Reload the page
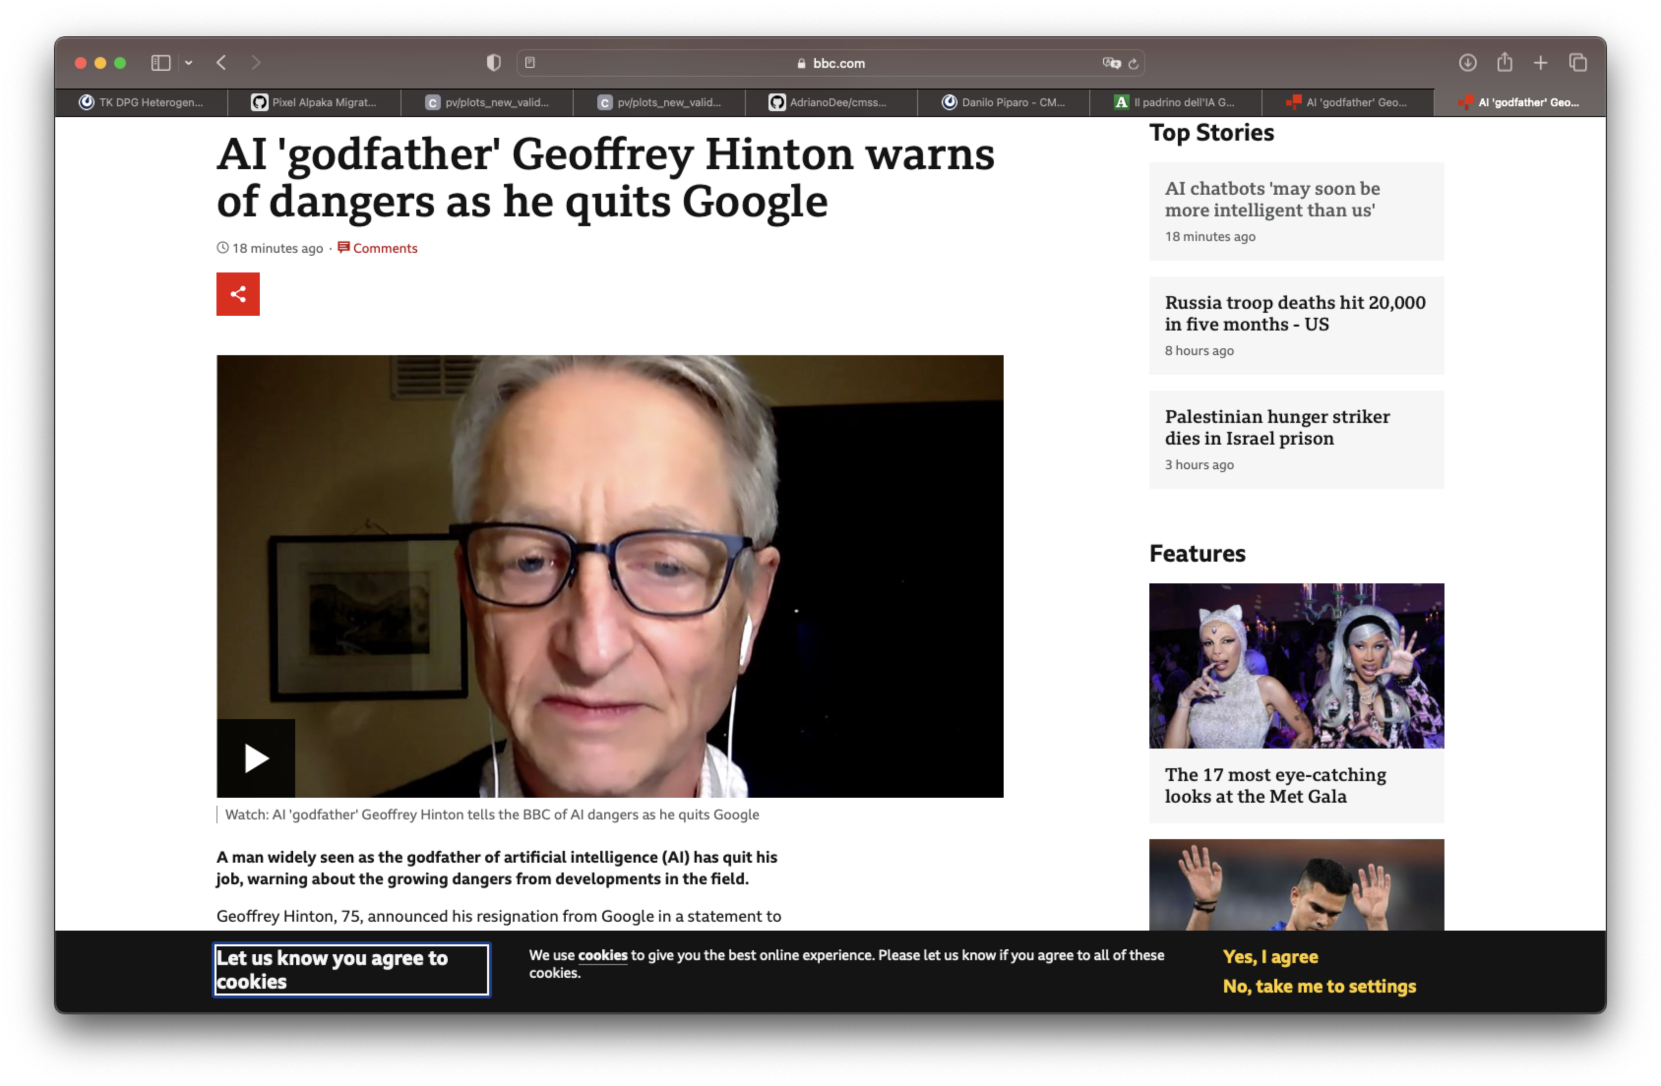This screenshot has height=1086, width=1661. (x=1134, y=63)
